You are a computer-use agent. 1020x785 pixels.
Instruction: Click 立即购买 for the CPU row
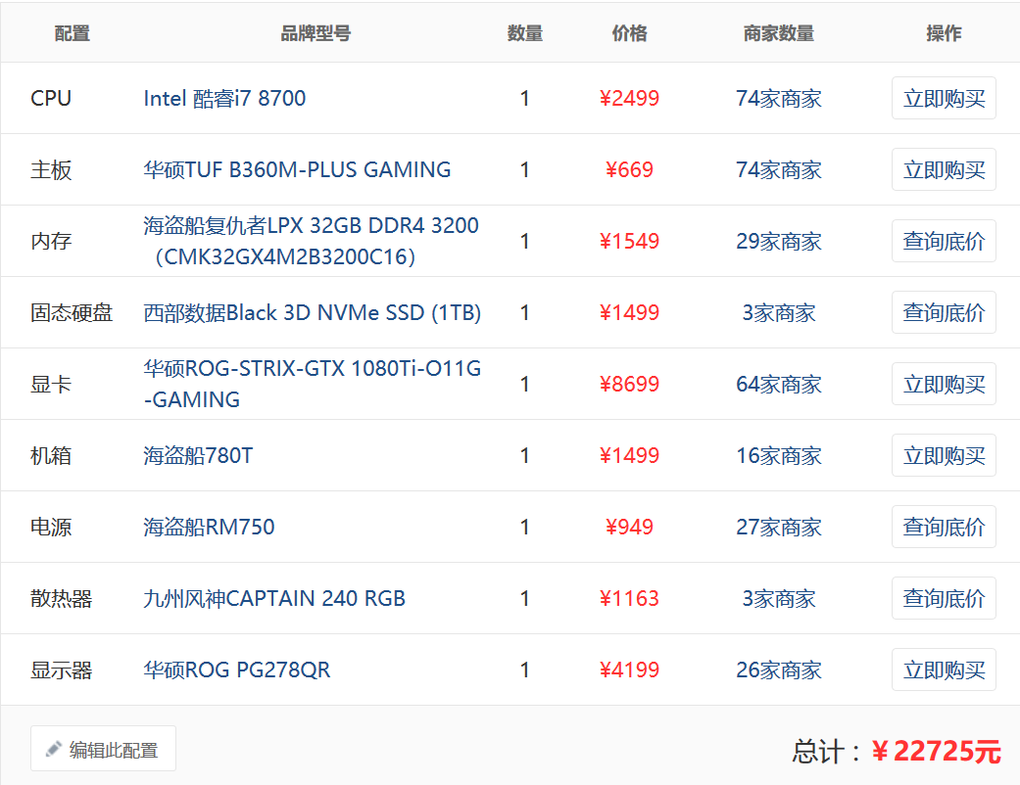pyautogui.click(x=944, y=98)
